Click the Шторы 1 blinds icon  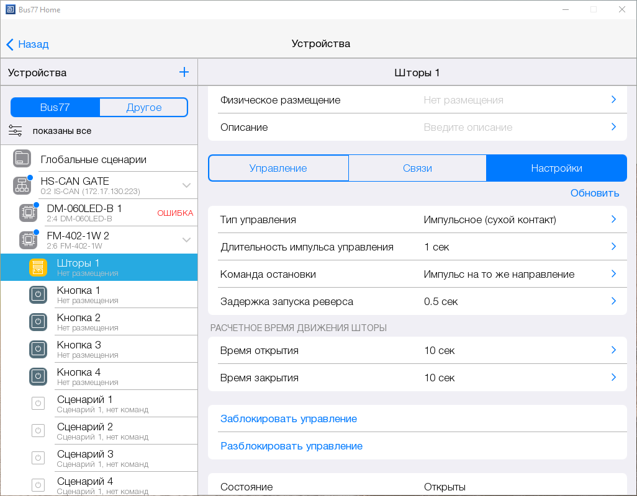tap(38, 267)
